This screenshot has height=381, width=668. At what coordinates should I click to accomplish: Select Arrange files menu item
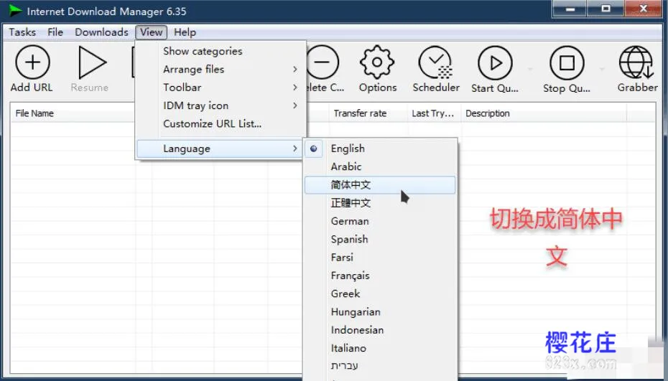221,69
